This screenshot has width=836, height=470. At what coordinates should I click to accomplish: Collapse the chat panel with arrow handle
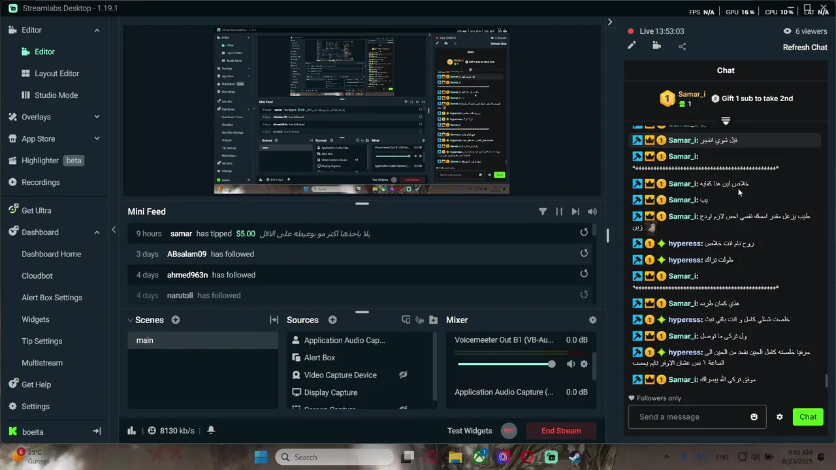pos(610,22)
